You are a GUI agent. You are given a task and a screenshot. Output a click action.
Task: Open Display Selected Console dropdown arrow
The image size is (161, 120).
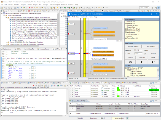click(63, 86)
